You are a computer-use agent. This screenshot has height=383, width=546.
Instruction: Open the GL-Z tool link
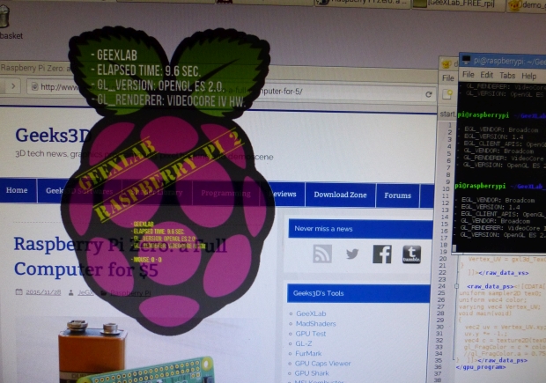click(304, 343)
